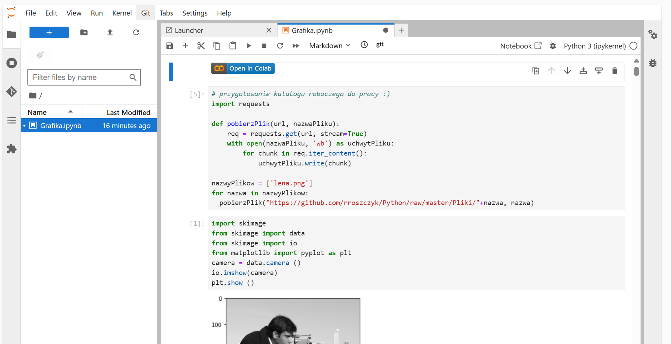Viewport: 671px width, 344px height.
Task: Restart kernel and run all cells
Action: click(296, 46)
